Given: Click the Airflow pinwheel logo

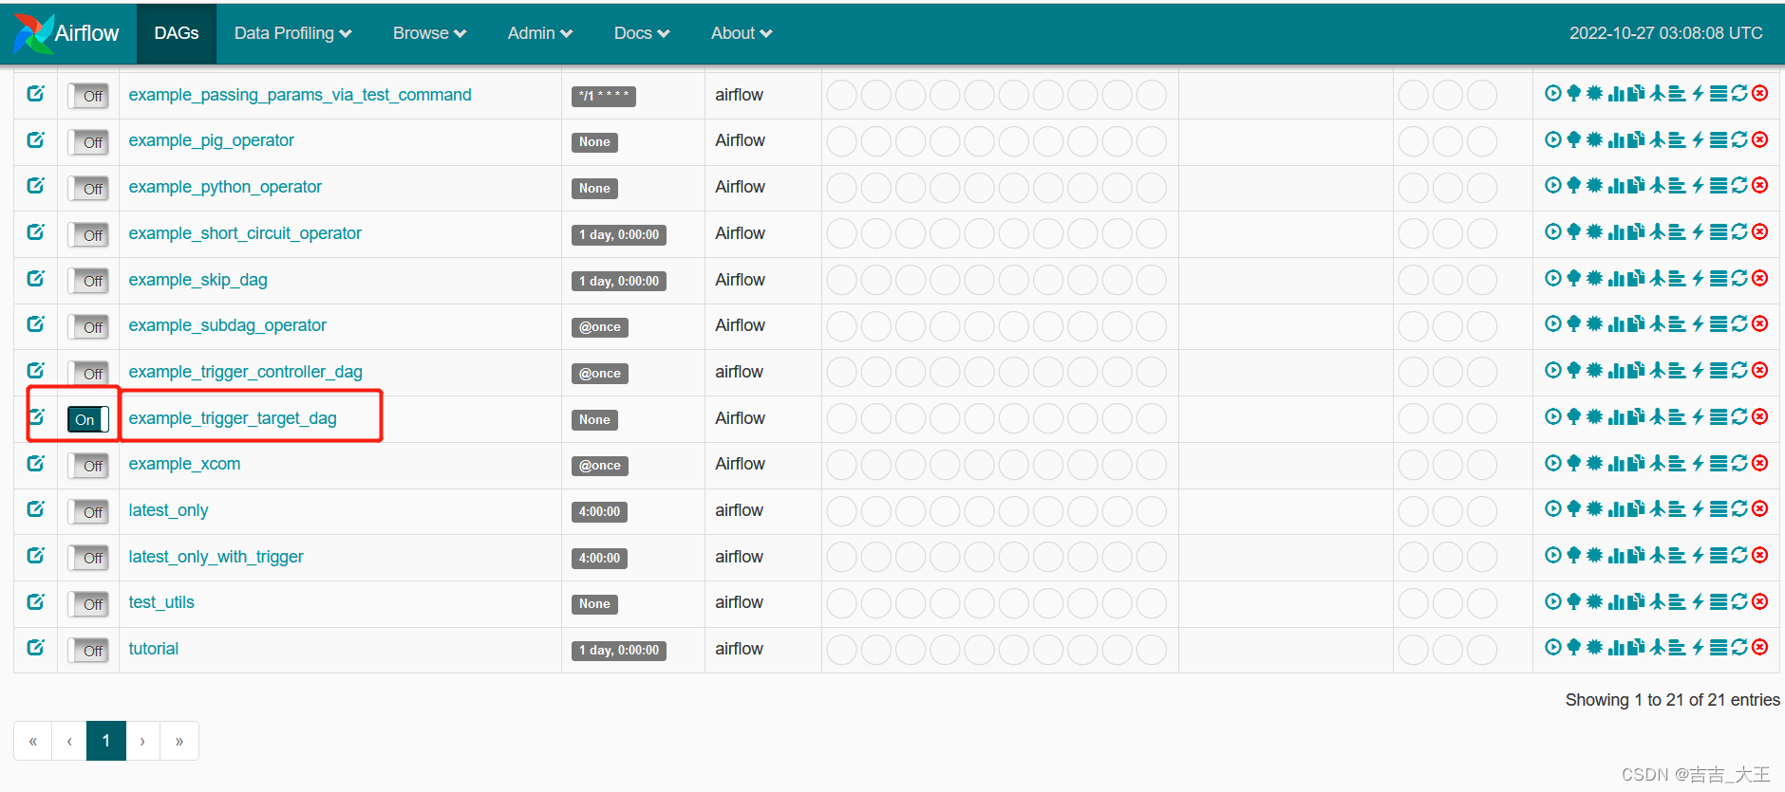Looking at the screenshot, I should point(33,33).
